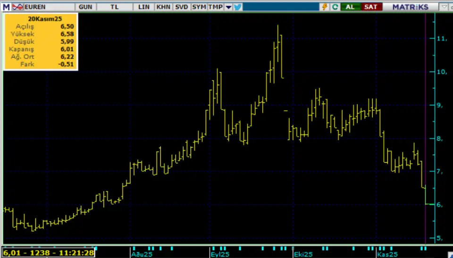
Task: Click the green AL buy button
Action: 351,7
